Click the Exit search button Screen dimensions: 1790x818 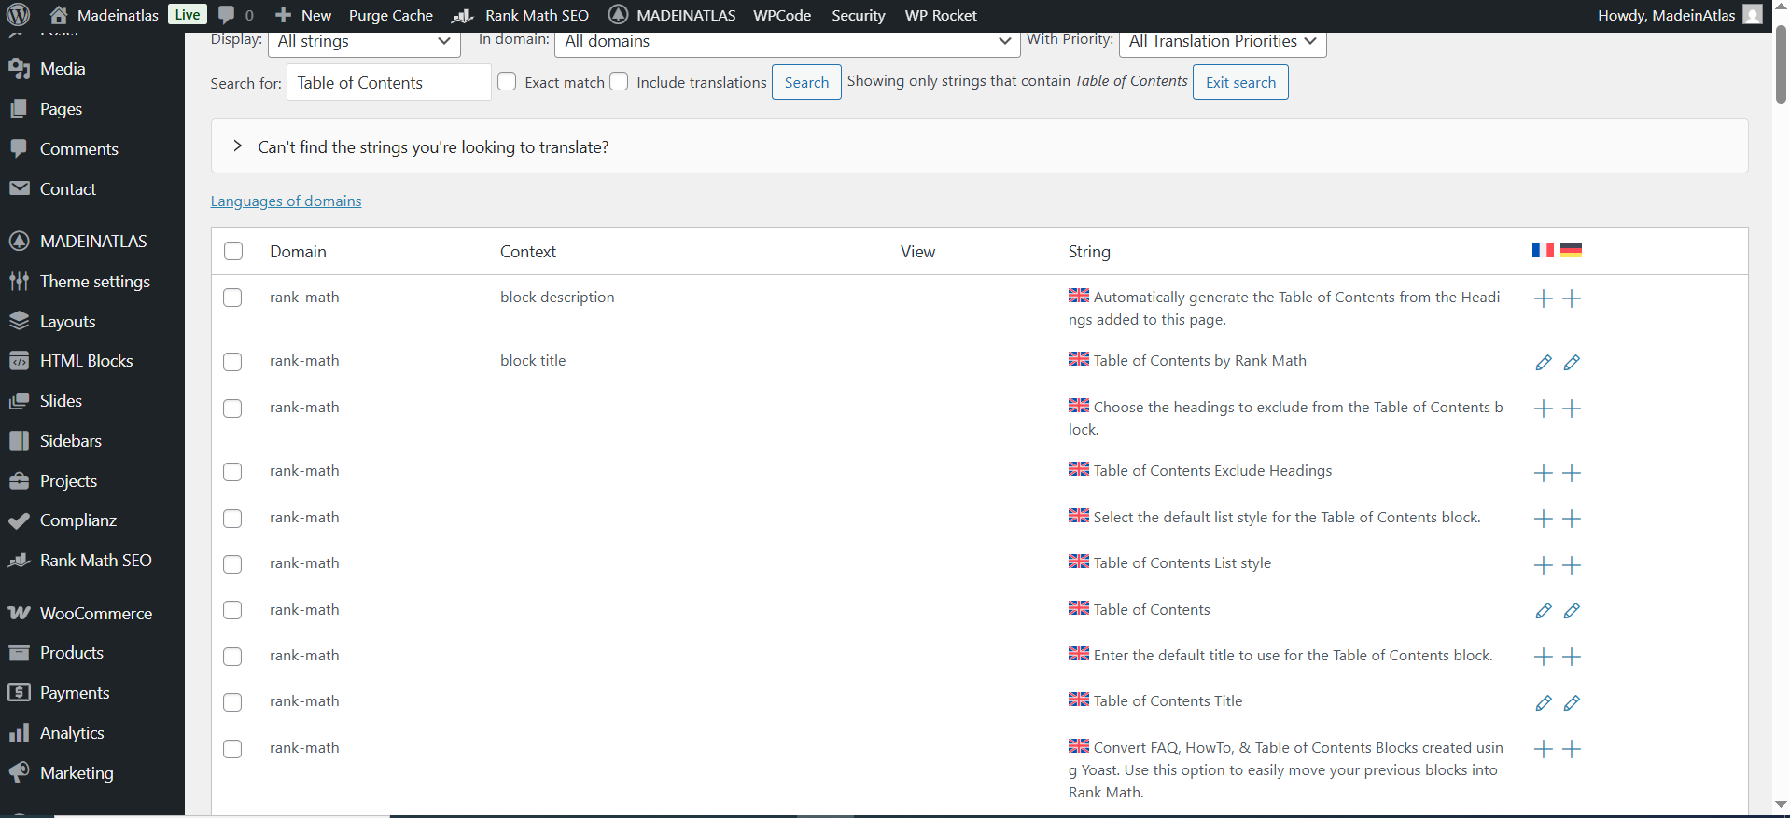pos(1240,82)
